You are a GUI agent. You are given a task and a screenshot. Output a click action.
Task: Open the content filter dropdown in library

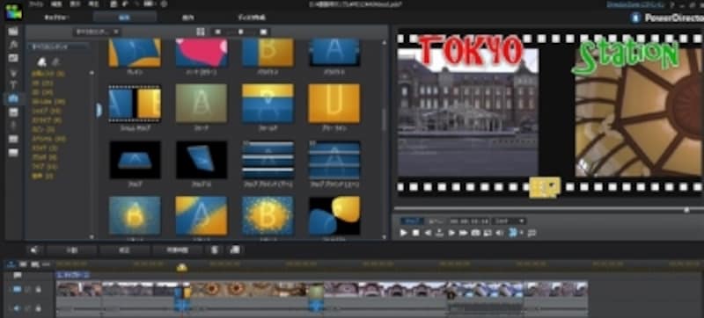[97, 32]
